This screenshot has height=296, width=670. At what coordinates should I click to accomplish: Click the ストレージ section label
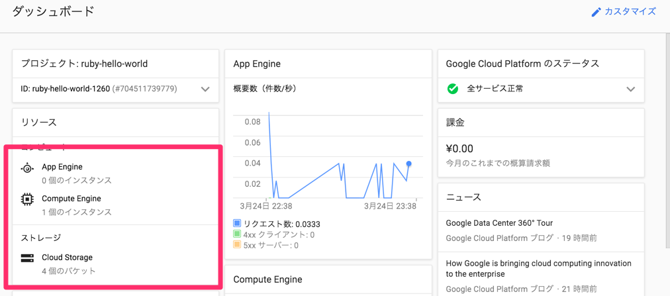41,238
